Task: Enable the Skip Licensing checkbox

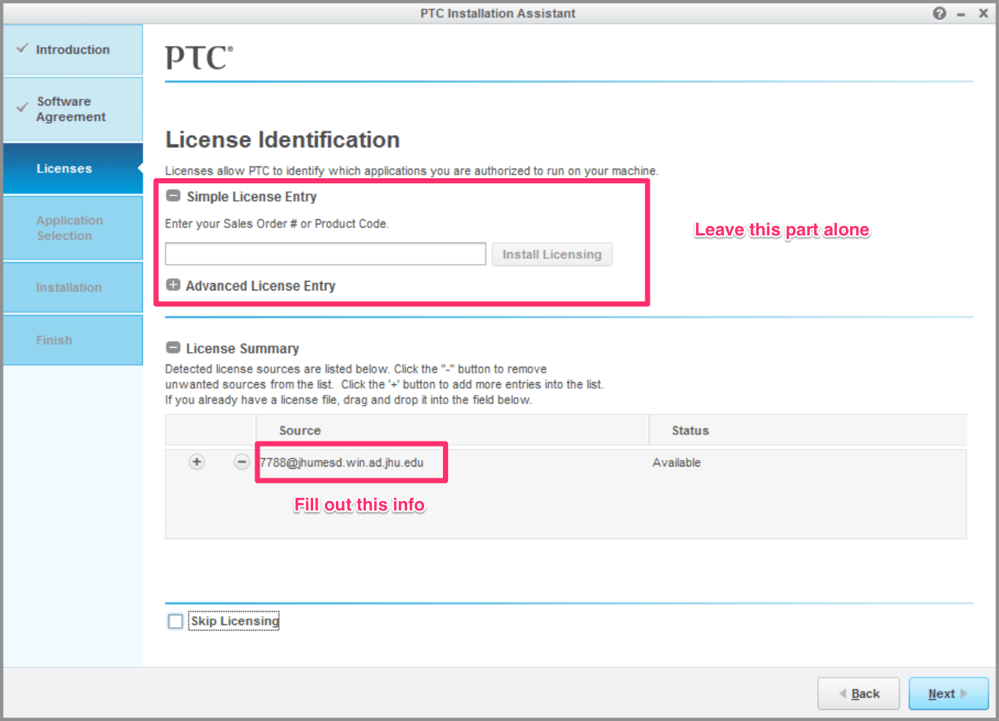Action: tap(175, 621)
